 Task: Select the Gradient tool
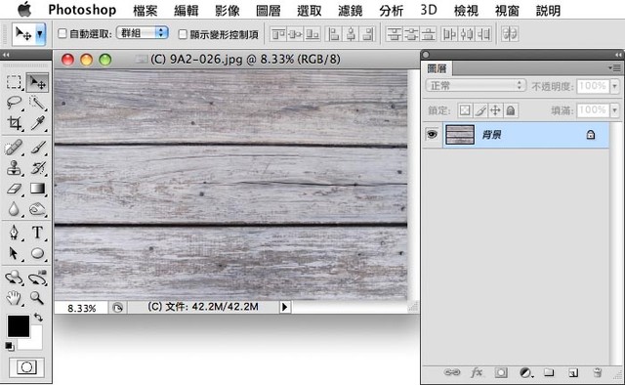click(37, 189)
